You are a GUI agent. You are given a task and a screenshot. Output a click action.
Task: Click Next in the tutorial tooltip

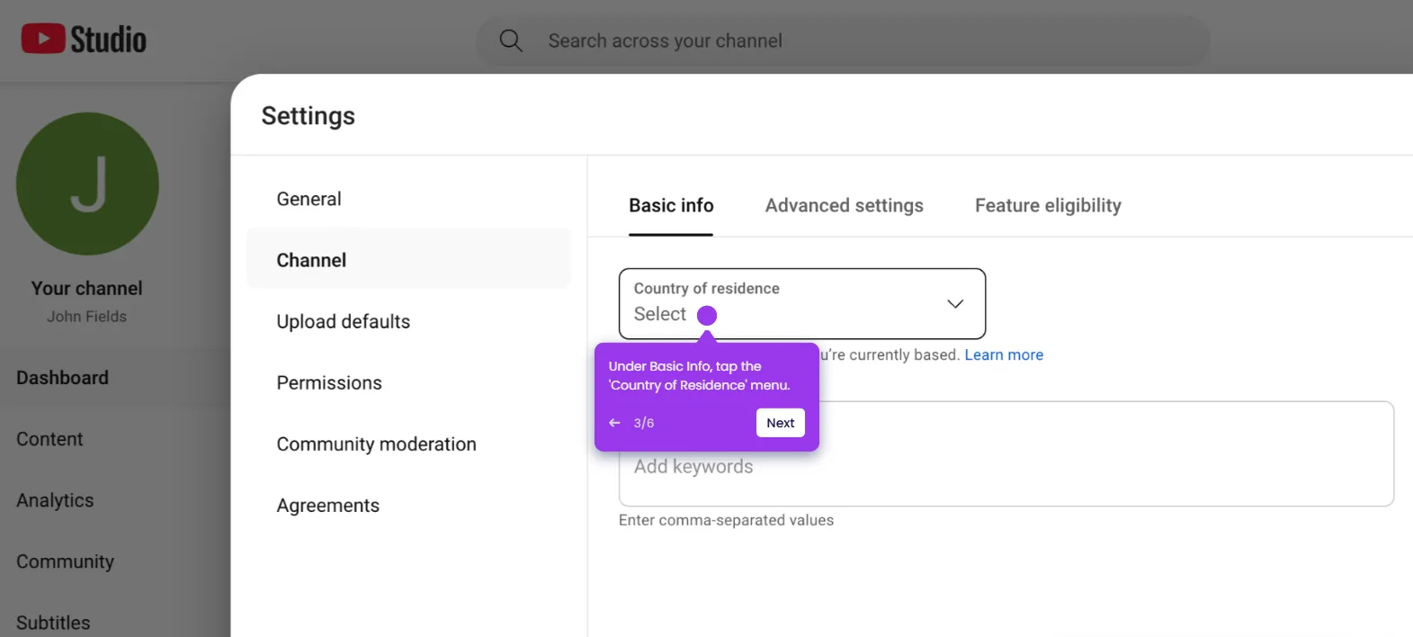tap(780, 423)
